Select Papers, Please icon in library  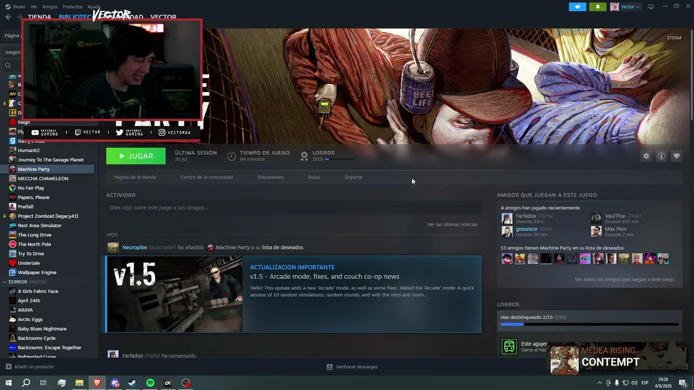tap(12, 197)
